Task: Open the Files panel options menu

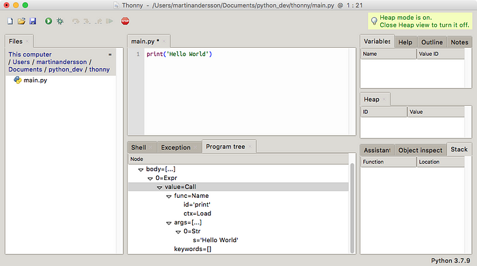Action: 110,55
